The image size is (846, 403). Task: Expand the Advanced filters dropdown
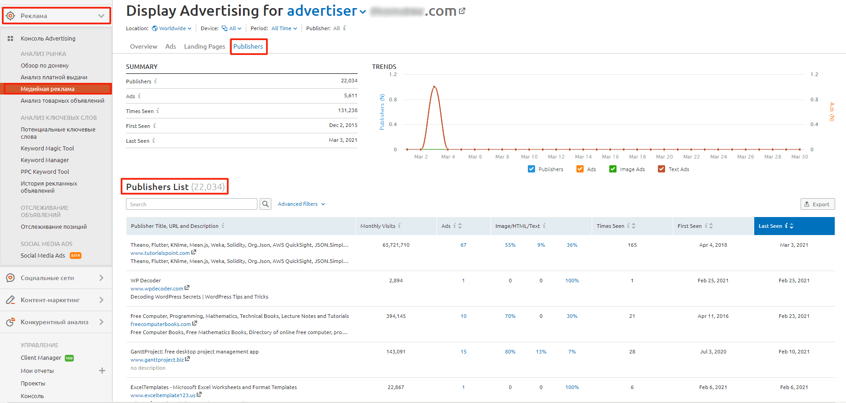(301, 204)
